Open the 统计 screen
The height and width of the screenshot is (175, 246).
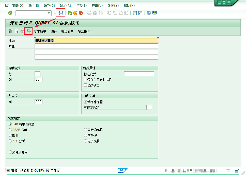click(54, 31)
